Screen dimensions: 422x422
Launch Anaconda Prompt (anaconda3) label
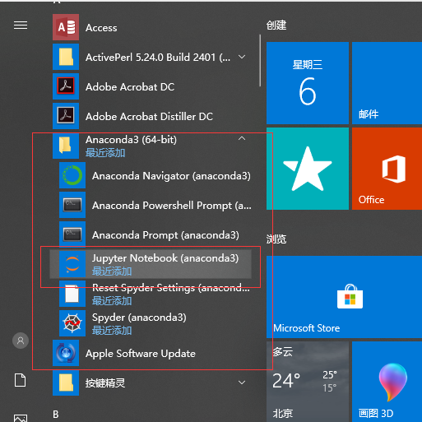pyautogui.click(x=165, y=235)
